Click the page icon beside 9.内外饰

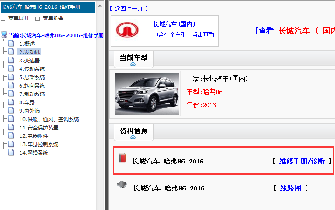click(11, 111)
